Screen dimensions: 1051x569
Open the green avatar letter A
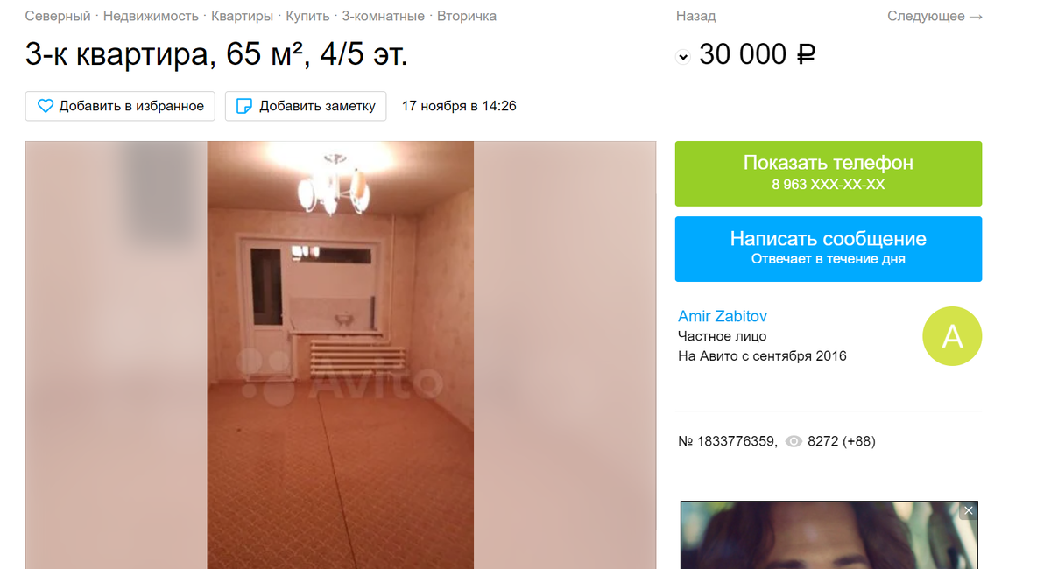coord(952,336)
